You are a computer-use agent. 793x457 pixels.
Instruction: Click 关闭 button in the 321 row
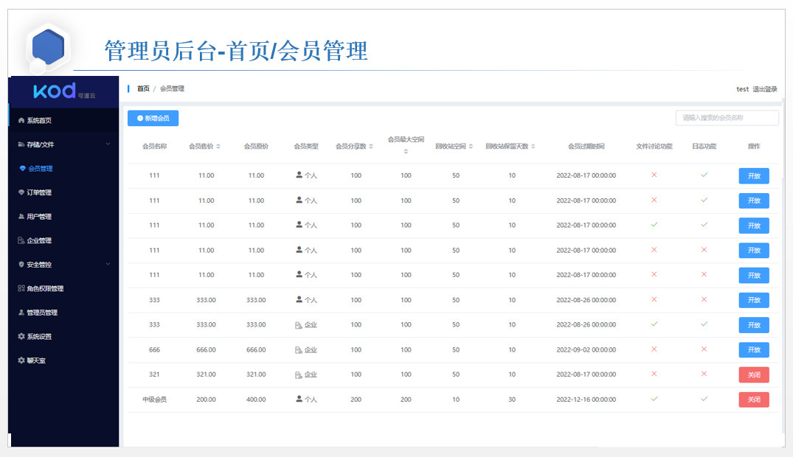(x=754, y=374)
